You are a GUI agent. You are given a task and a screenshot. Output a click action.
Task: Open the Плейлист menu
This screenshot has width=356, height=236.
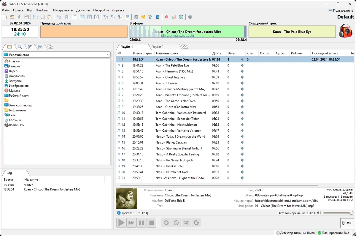(43, 10)
